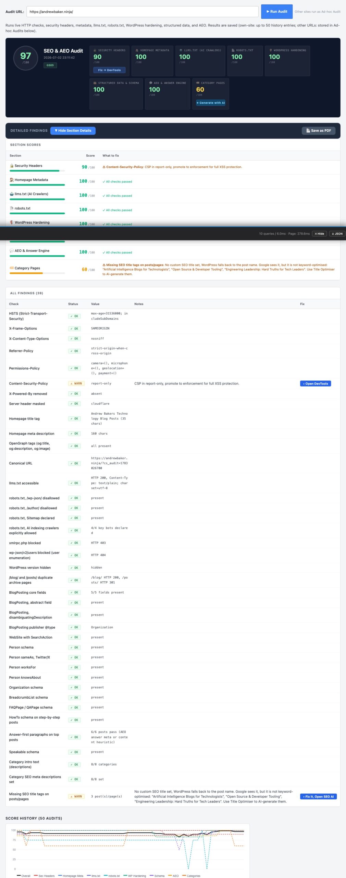346x878 pixels.
Task: Click OK badge on X-Frame-Options row
Action: click(74, 329)
